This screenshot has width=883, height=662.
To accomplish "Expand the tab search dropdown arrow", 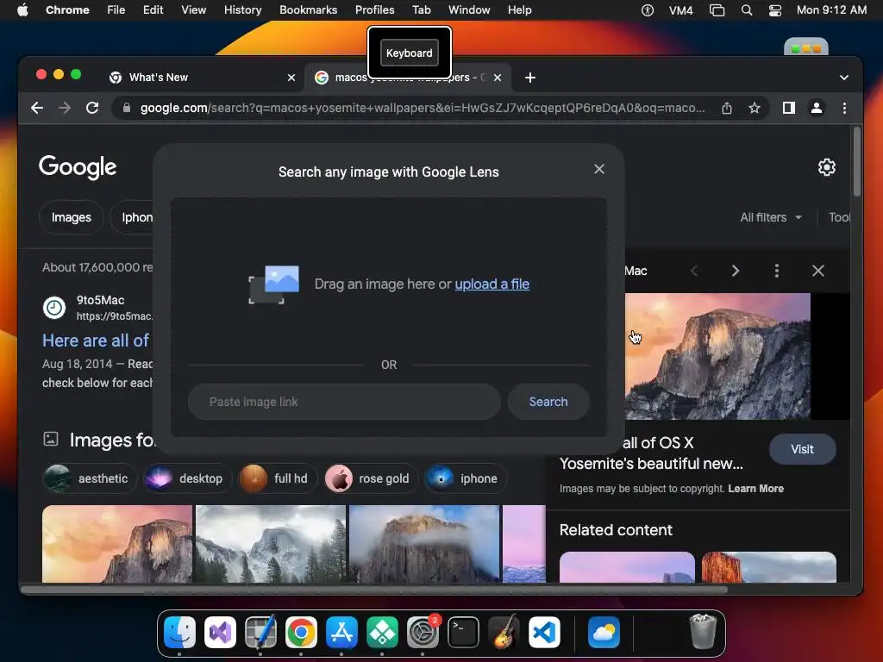I will pos(843,78).
